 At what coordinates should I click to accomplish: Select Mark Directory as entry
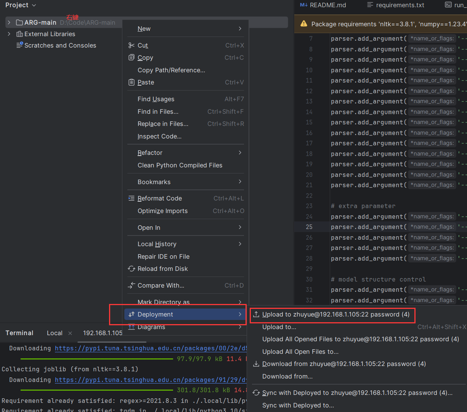pyautogui.click(x=186, y=302)
